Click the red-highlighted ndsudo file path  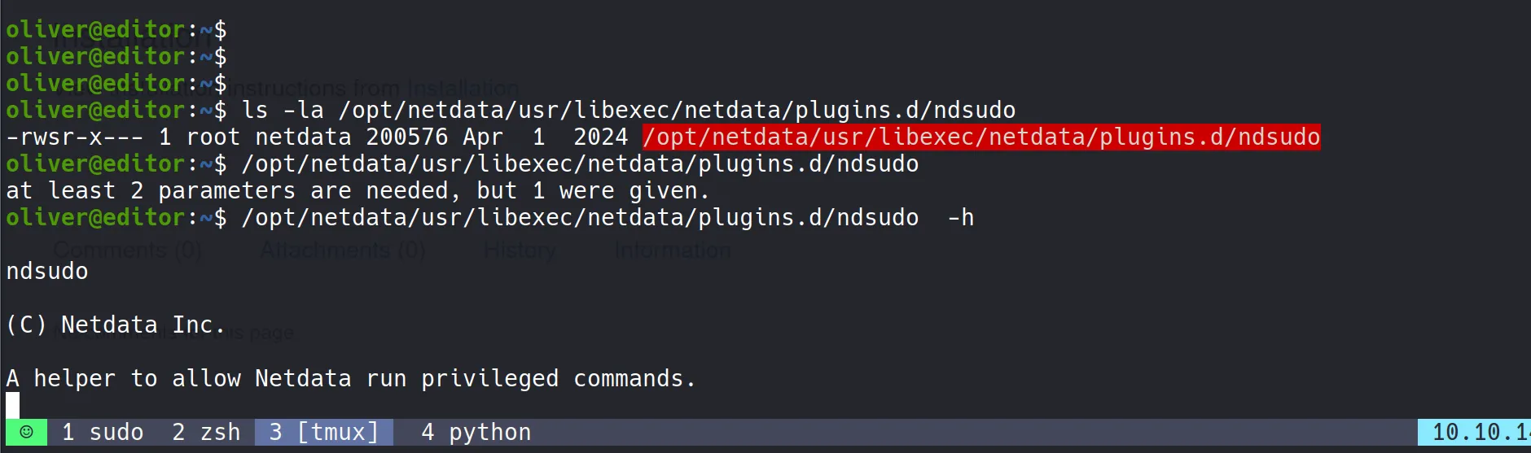980,137
